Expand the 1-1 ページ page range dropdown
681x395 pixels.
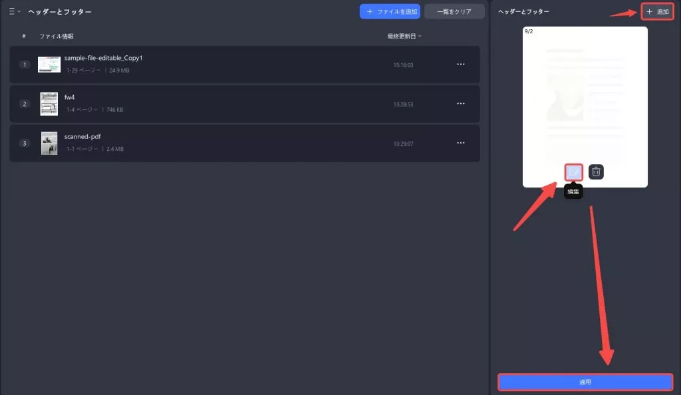(82, 149)
